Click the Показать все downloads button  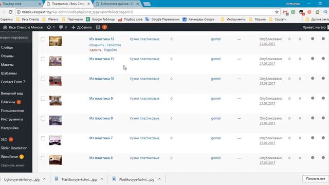pyautogui.click(x=315, y=179)
